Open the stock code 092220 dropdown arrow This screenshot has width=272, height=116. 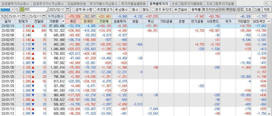coord(13,9)
